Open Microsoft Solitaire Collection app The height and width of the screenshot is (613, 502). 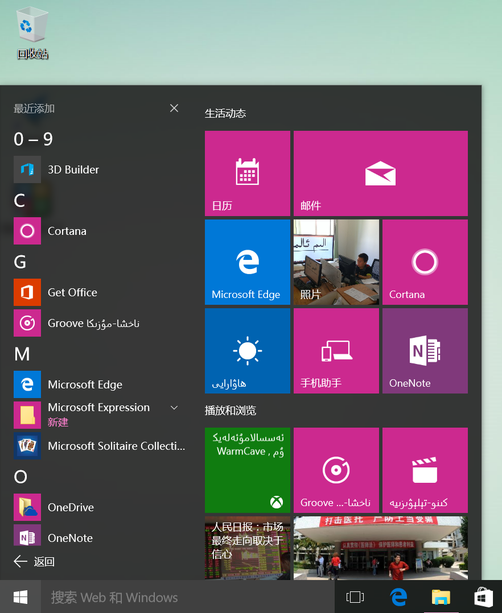pyautogui.click(x=100, y=446)
